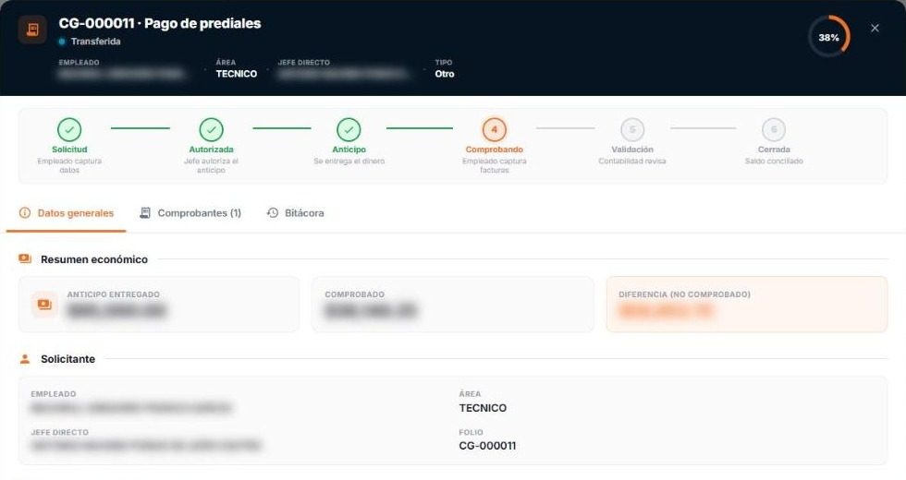Click 'Saldo conciliado' description
The width and height of the screenshot is (906, 480).
(774, 161)
